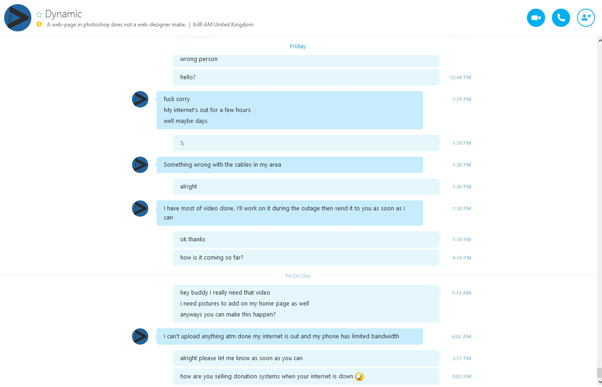Start a video call with Dynamic
This screenshot has height=387, width=602.
tap(536, 18)
